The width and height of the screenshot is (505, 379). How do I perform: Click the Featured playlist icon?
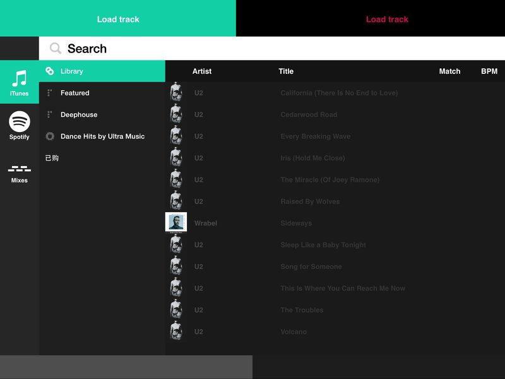click(x=50, y=93)
